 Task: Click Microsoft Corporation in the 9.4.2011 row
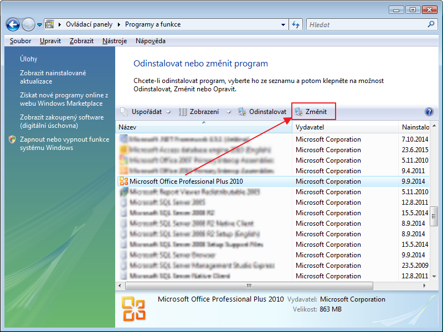(328, 171)
